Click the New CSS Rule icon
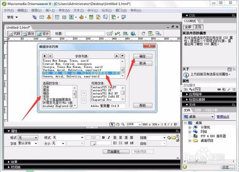239x172 pixels. click(x=224, y=89)
